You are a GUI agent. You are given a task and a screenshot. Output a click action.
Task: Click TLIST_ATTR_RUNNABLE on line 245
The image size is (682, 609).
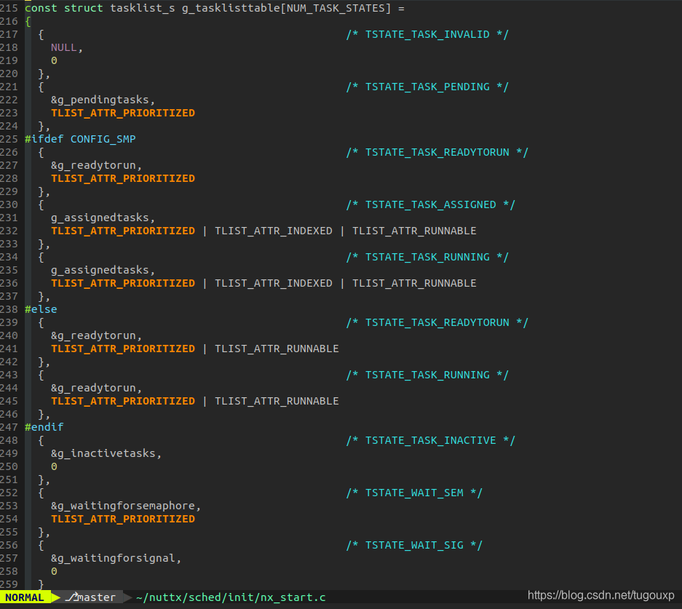pos(277,401)
